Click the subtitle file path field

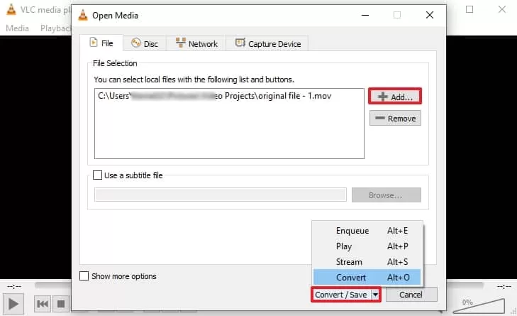coord(221,195)
